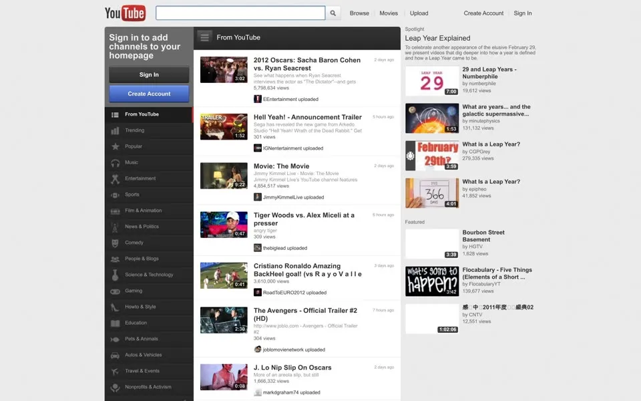Click the Nonprofits & Activism icon
This screenshot has height=401, width=641.
(x=116, y=387)
